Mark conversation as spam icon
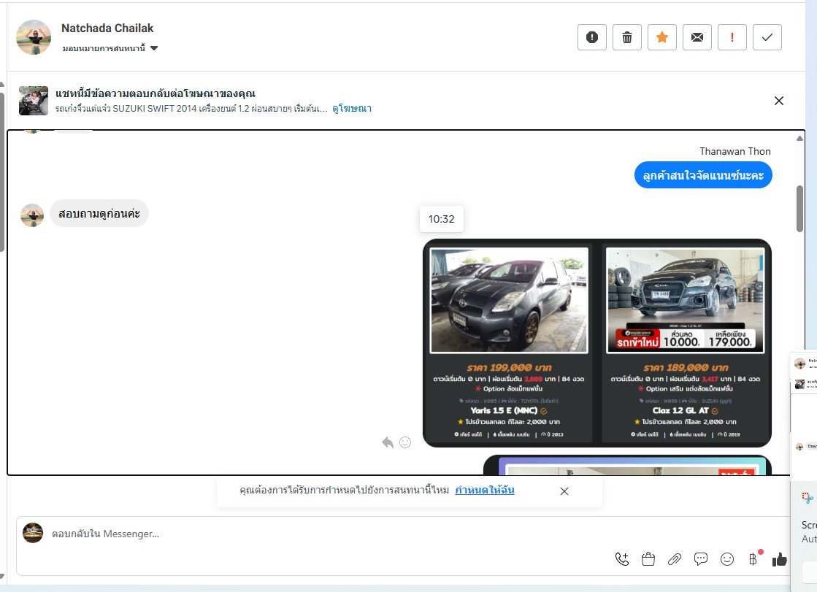 coord(592,37)
